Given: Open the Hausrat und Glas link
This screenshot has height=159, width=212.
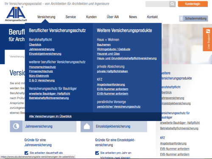Looking at the screenshot, I should tap(108, 54).
